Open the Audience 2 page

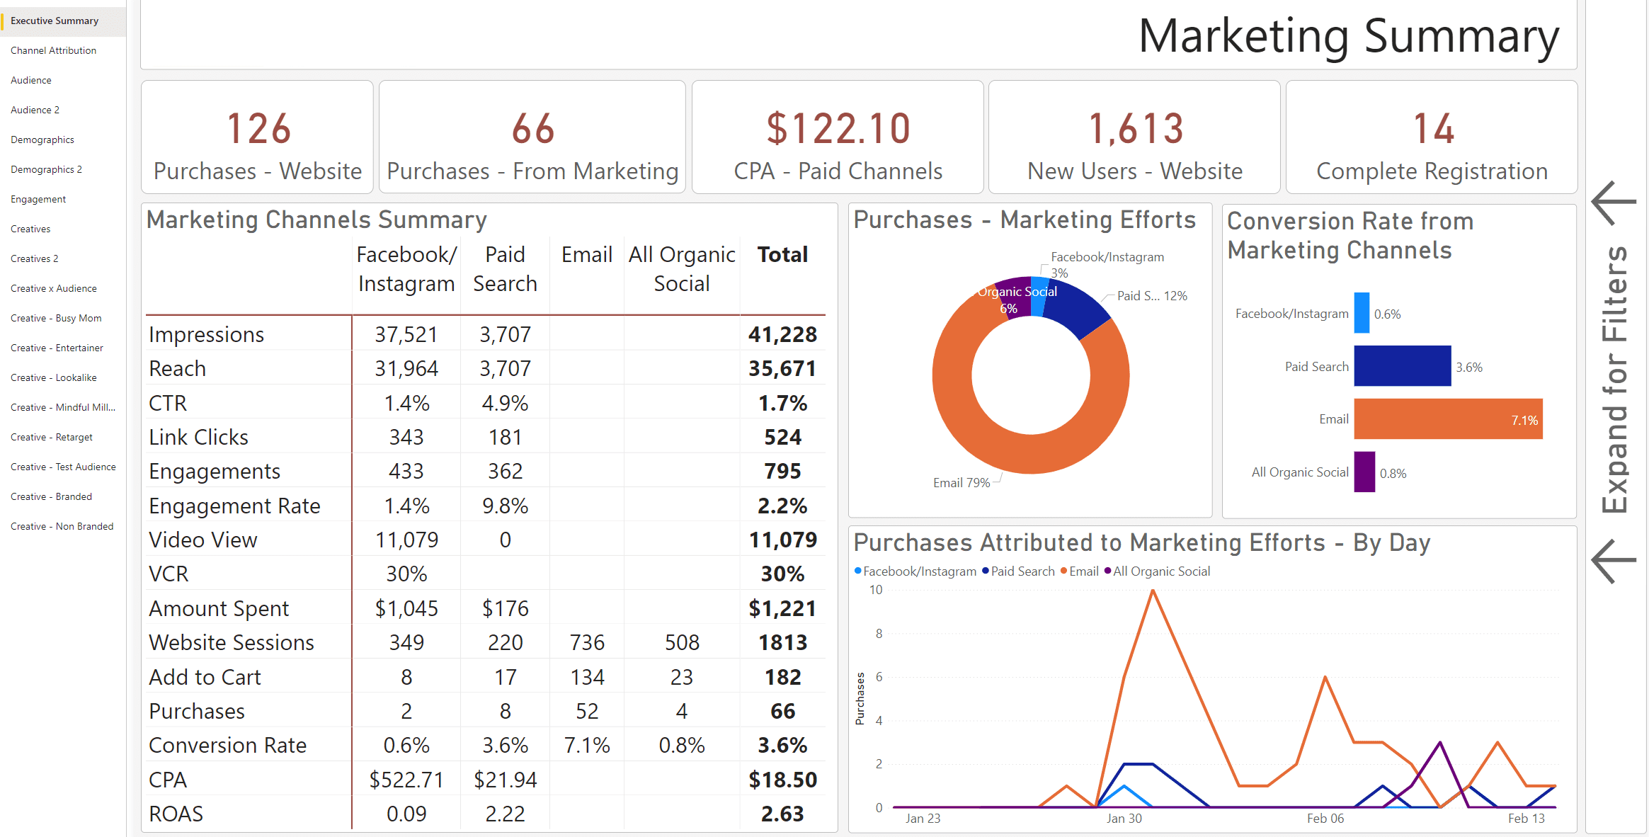35,110
